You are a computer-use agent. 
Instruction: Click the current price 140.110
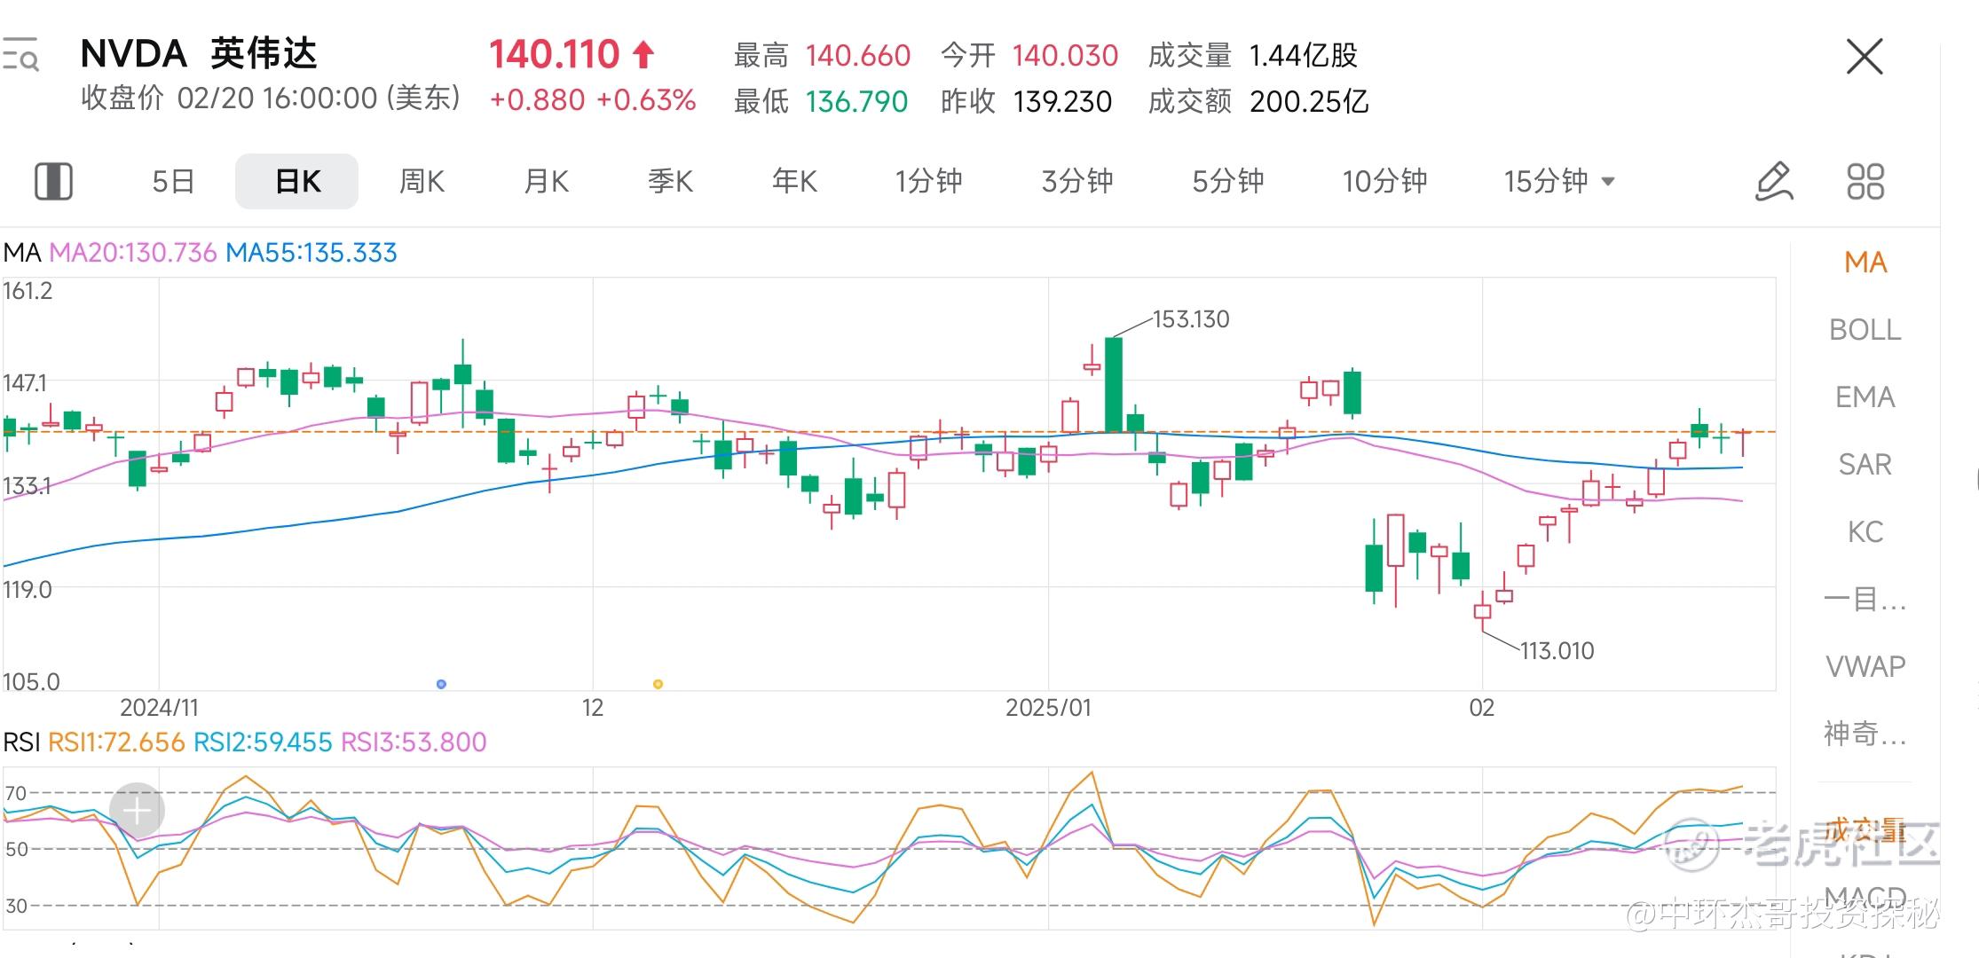tap(554, 55)
